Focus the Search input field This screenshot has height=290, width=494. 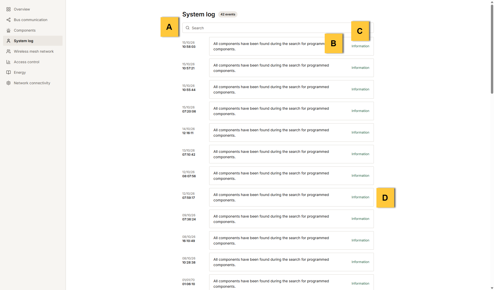coord(278,28)
